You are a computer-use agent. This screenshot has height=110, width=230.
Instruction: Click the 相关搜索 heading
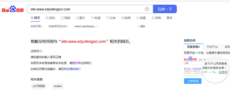(x=37, y=79)
